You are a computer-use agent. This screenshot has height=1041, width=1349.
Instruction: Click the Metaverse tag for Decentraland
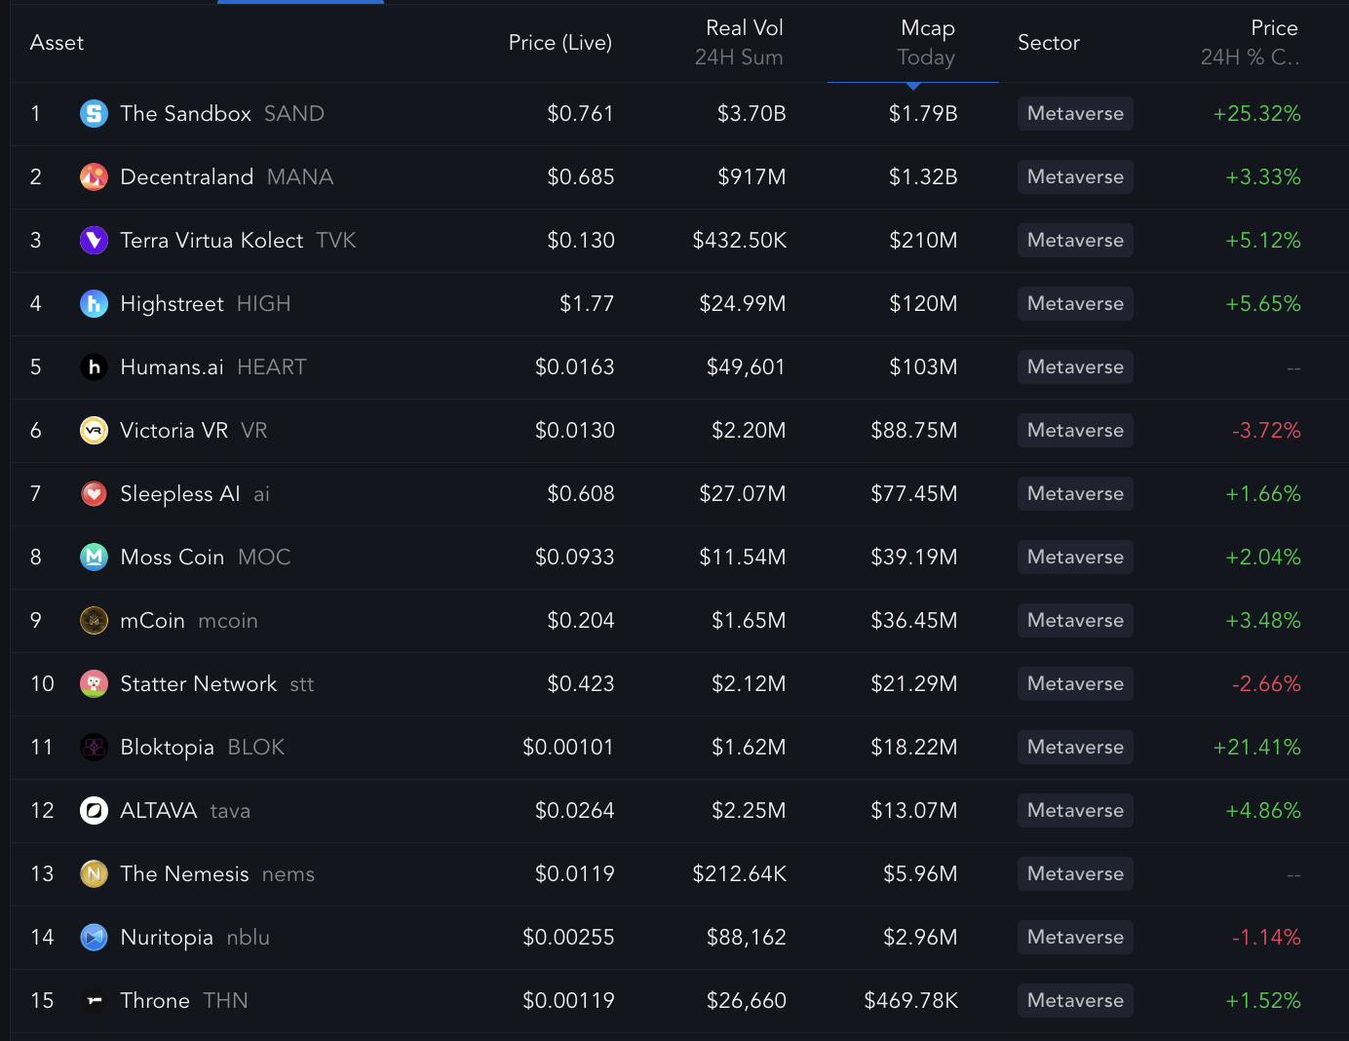pos(1074,177)
